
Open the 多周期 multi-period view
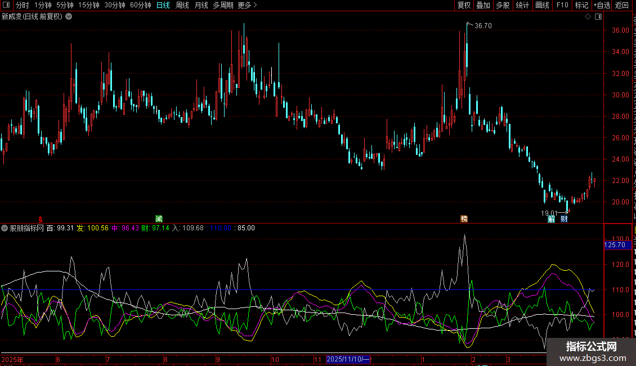223,5
